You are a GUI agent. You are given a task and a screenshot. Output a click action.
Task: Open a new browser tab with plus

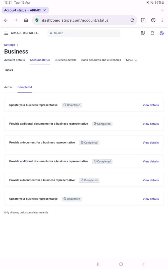[x=162, y=10]
